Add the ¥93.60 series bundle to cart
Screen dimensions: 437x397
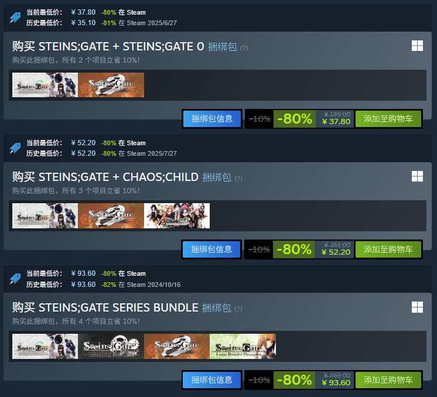[x=388, y=380]
